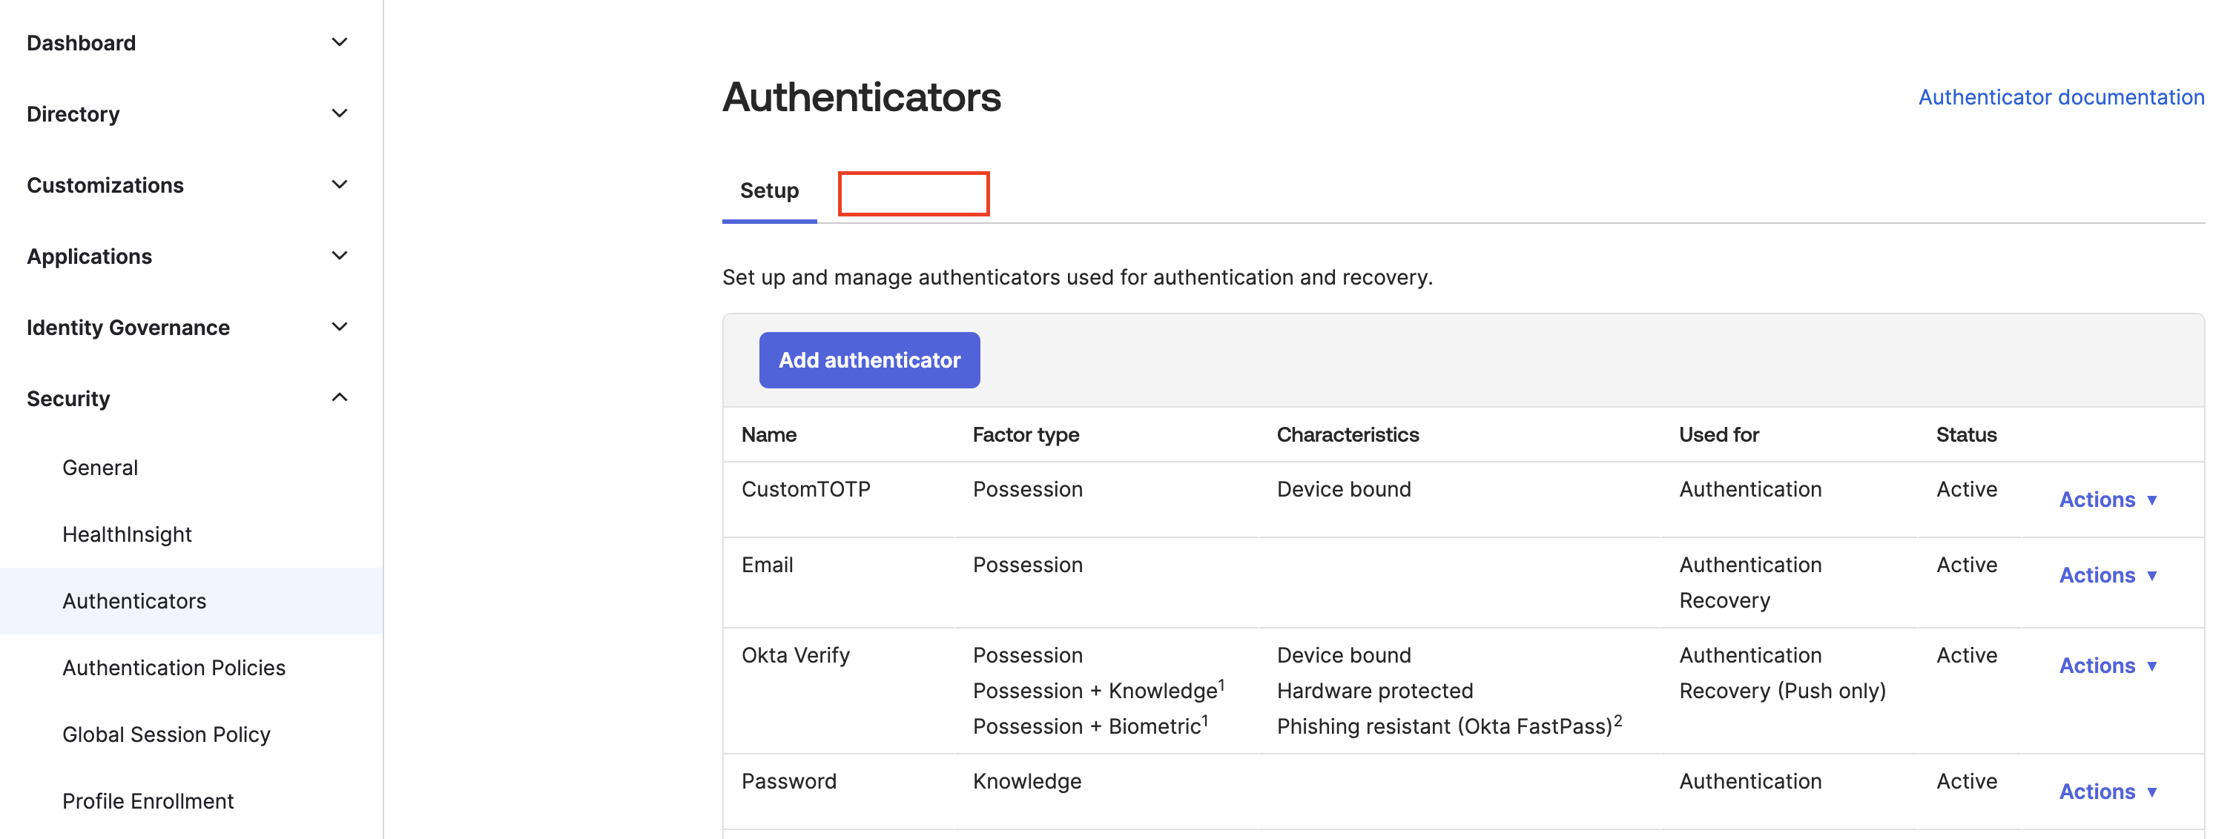Open the Actions dropdown for Email
The image size is (2213, 839).
pos(2108,574)
